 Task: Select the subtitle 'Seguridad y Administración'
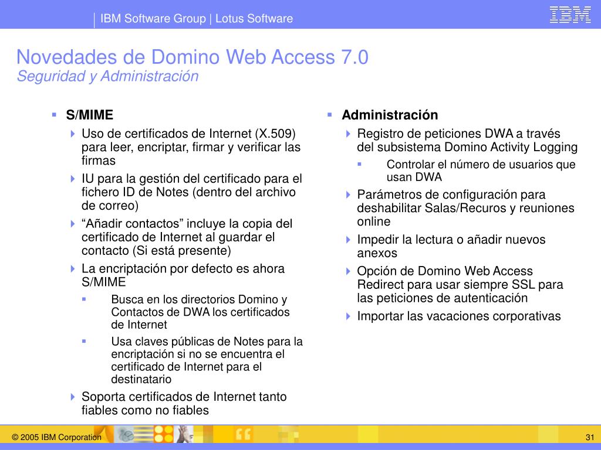tap(108, 76)
